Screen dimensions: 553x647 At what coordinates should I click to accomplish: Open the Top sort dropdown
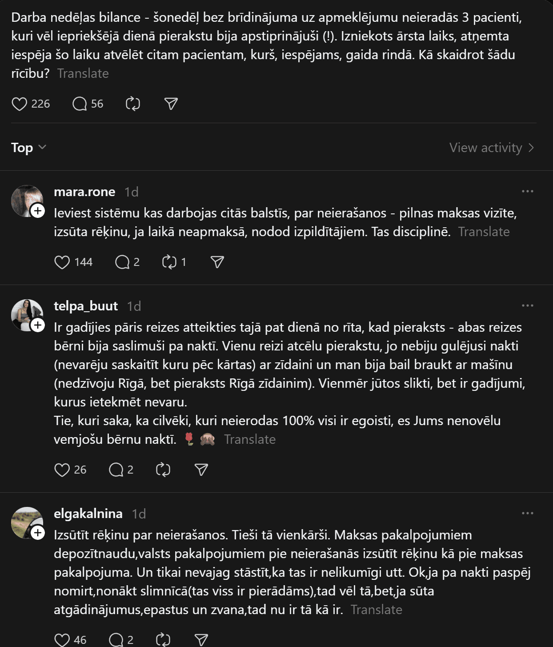[28, 148]
